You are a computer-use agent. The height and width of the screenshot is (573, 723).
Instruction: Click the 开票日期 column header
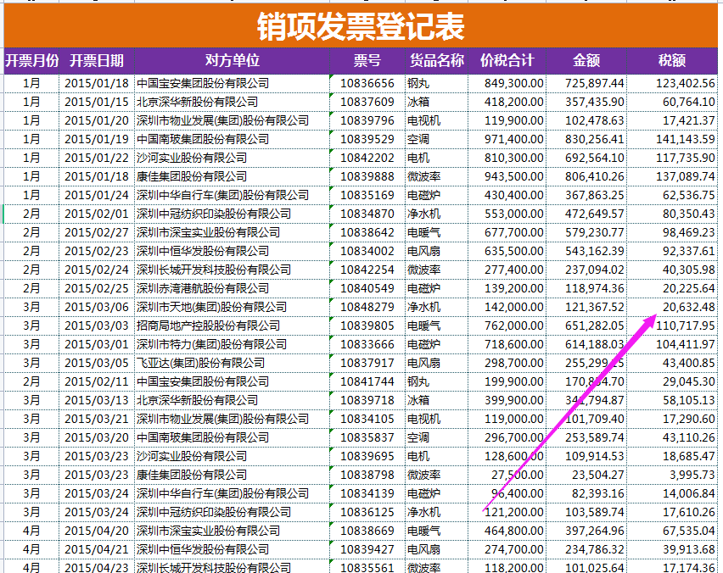pos(97,61)
